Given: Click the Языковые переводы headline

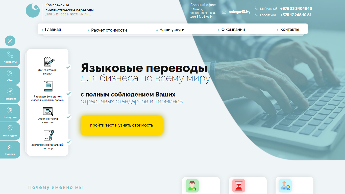Looking at the screenshot, I should point(144,68).
